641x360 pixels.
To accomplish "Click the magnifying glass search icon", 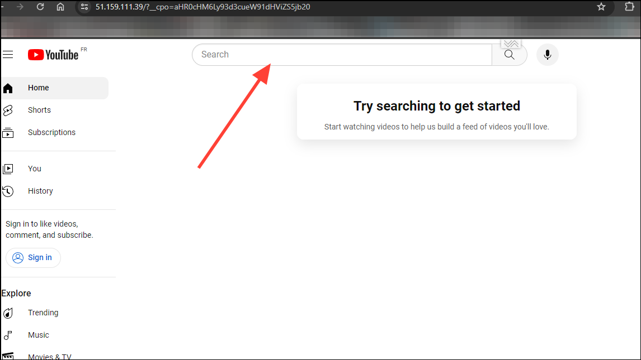I will coord(508,55).
